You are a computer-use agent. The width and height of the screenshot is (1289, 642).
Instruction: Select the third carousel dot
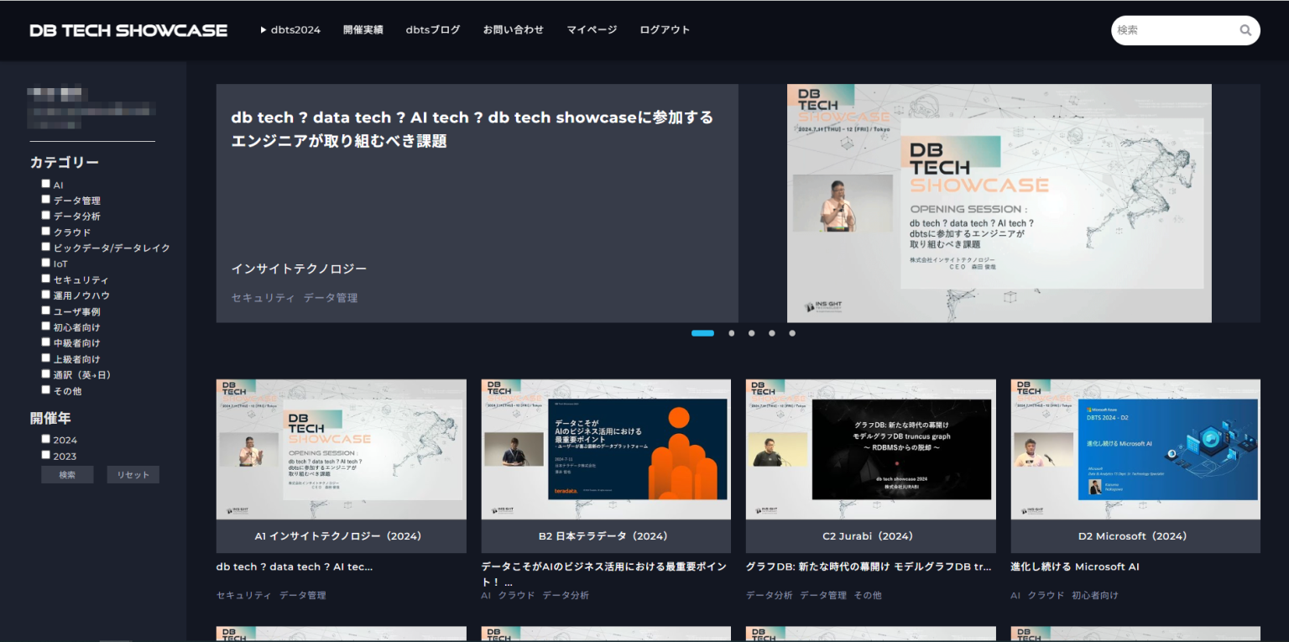(x=752, y=333)
